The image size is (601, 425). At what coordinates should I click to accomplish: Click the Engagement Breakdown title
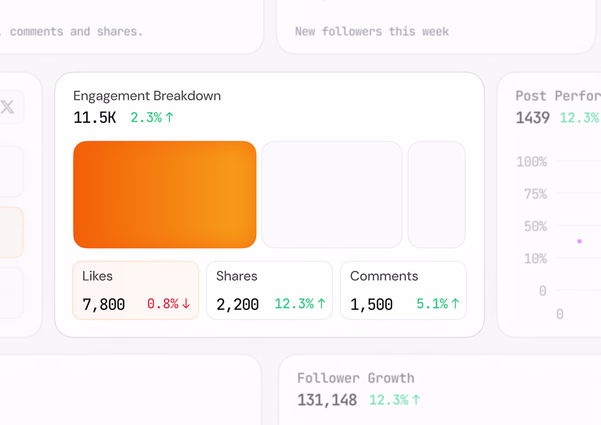point(147,96)
